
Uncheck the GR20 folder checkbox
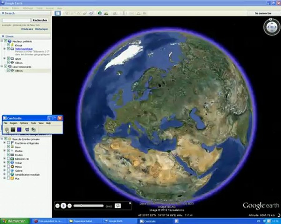pyautogui.click(x=8, y=58)
